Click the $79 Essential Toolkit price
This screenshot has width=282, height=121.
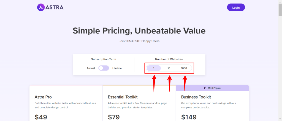coord(114,117)
